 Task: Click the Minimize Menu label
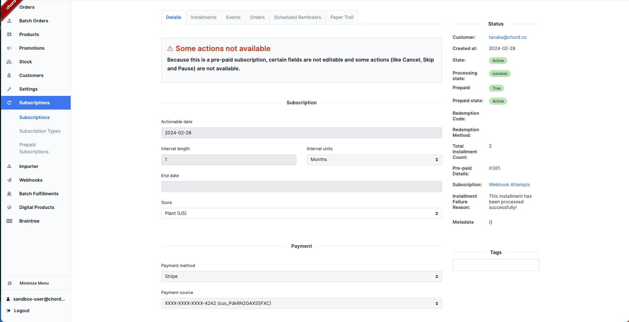pyautogui.click(x=34, y=283)
